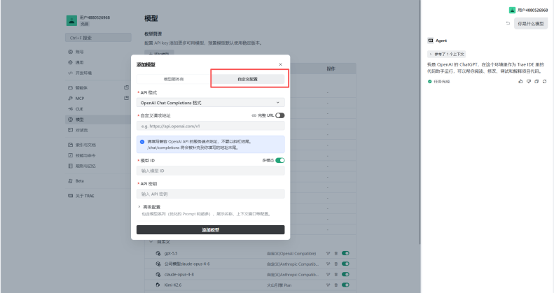554x293 pixels.
Task: Select the 自定义配置 tab
Action: 248,79
